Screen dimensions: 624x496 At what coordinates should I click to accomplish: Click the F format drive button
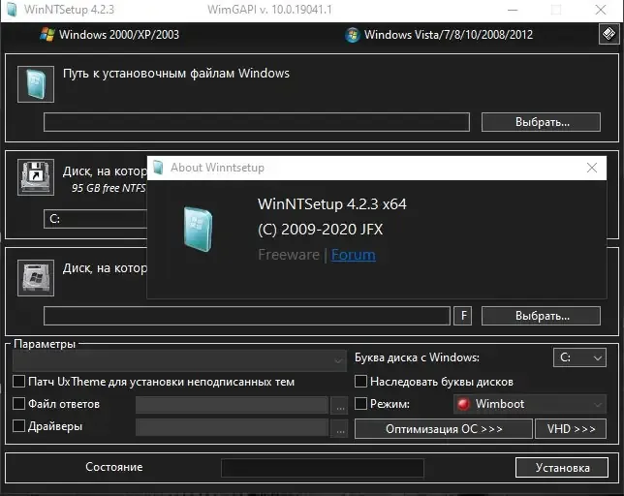click(463, 316)
